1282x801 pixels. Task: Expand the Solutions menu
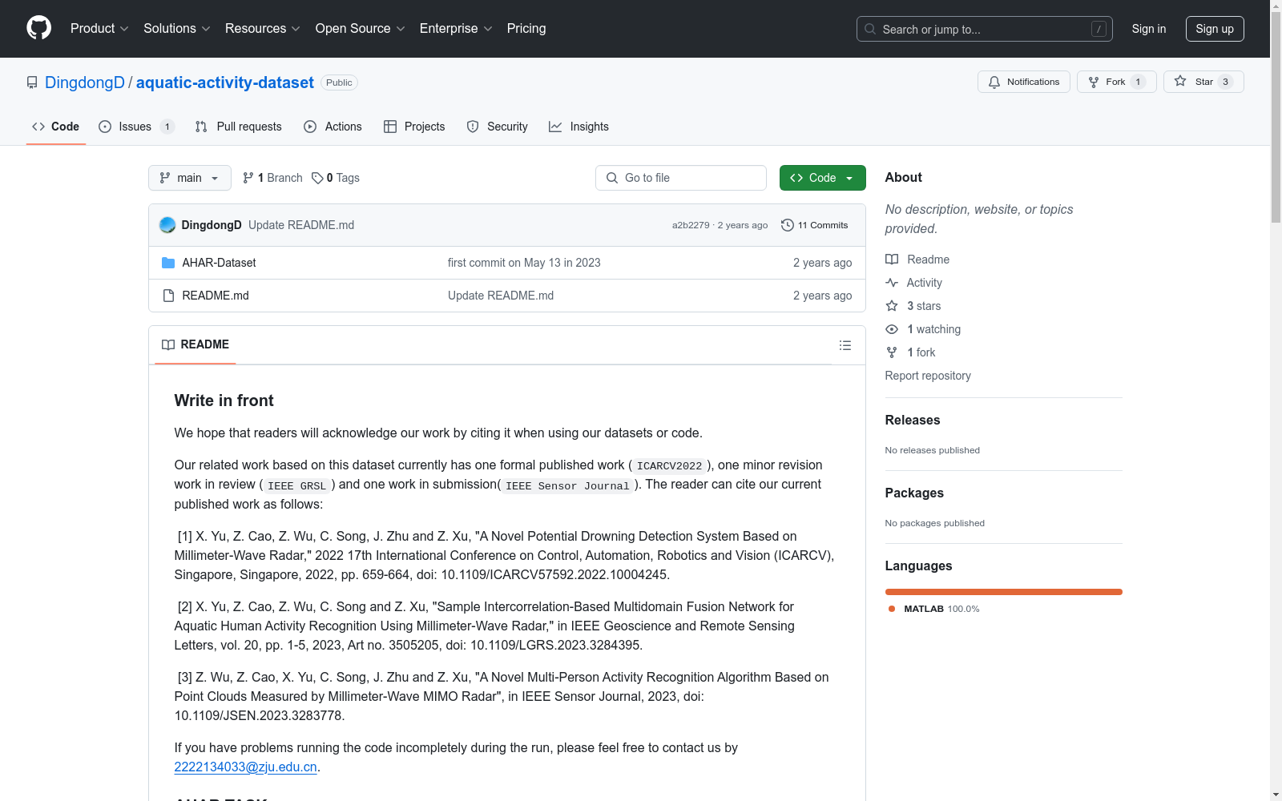177,29
